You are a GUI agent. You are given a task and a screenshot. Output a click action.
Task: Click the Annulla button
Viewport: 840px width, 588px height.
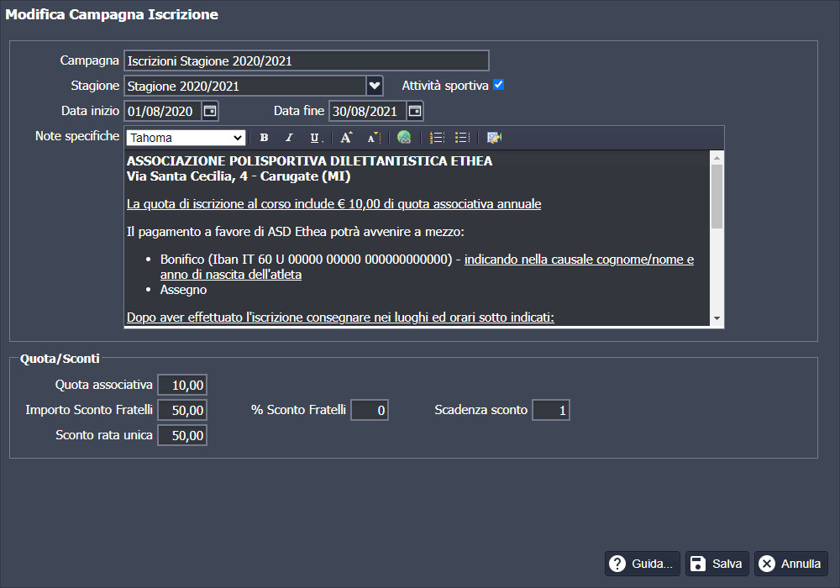790,564
